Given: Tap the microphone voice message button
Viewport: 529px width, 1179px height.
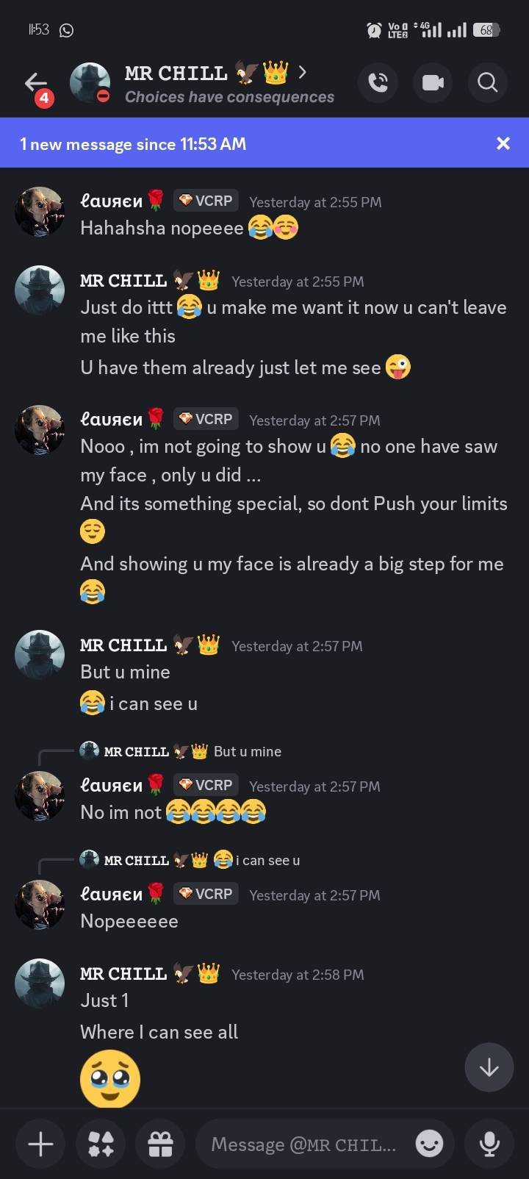Looking at the screenshot, I should tap(489, 1144).
